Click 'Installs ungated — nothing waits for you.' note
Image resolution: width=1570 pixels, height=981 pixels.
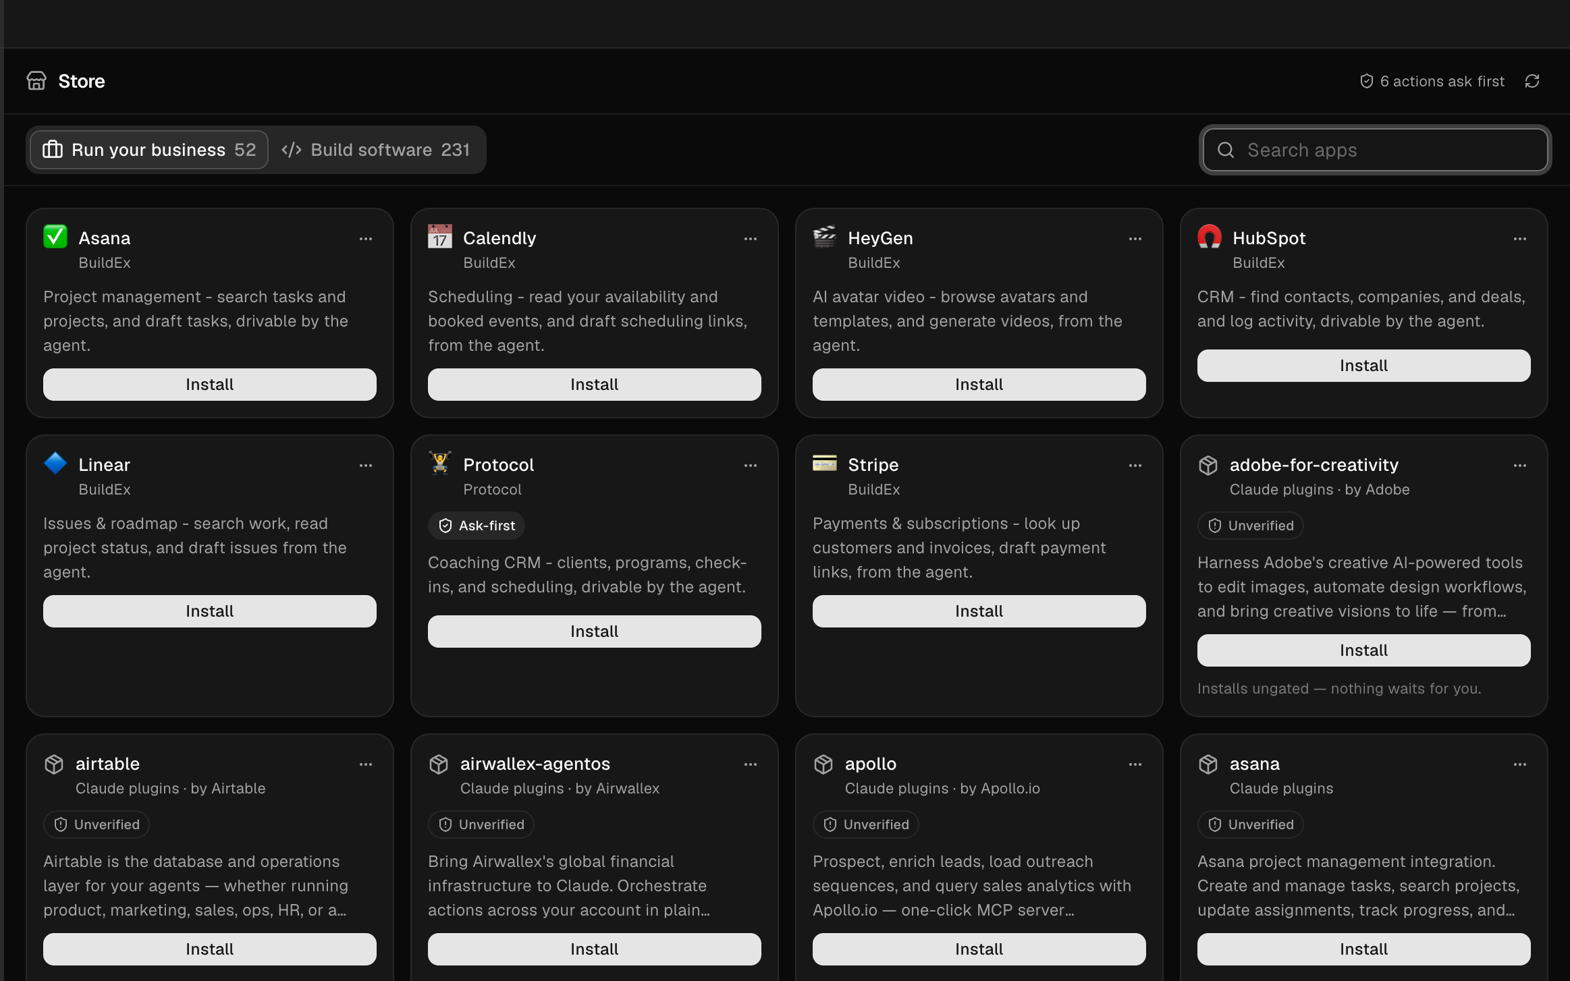pyautogui.click(x=1339, y=689)
